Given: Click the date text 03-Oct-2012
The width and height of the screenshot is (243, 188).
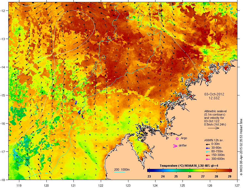Looking at the screenshot, I should click(214, 94).
